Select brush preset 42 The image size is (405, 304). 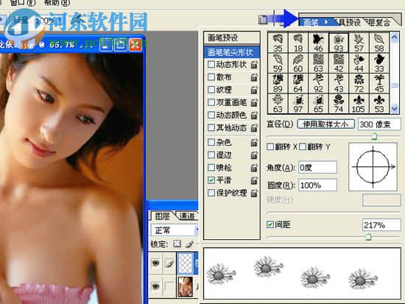[339, 63]
